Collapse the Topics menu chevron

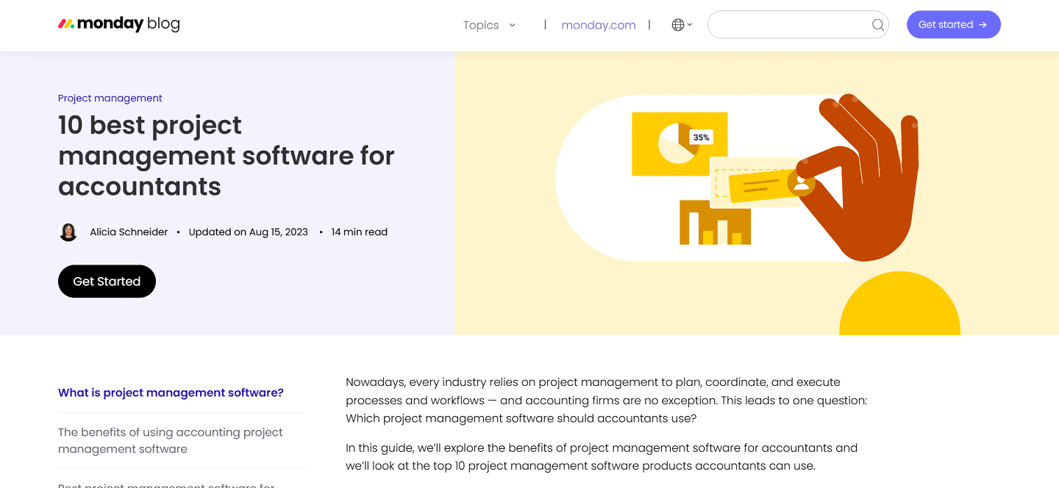tap(513, 25)
